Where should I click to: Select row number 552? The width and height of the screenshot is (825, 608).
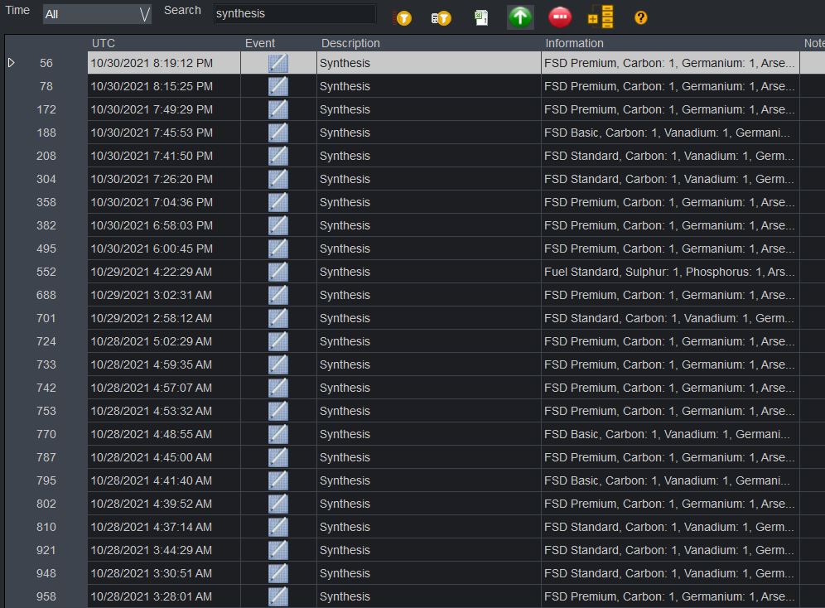(46, 272)
